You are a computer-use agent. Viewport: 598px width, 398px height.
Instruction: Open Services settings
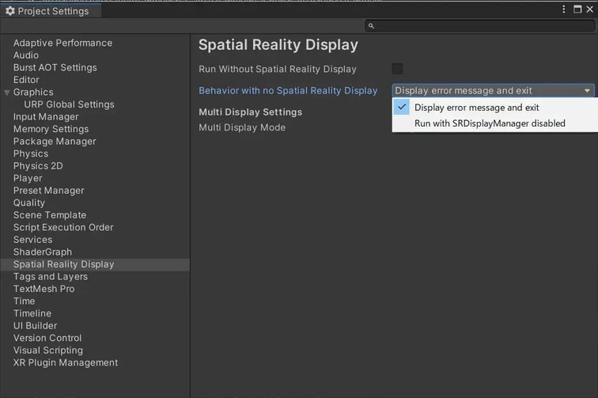[32, 240]
